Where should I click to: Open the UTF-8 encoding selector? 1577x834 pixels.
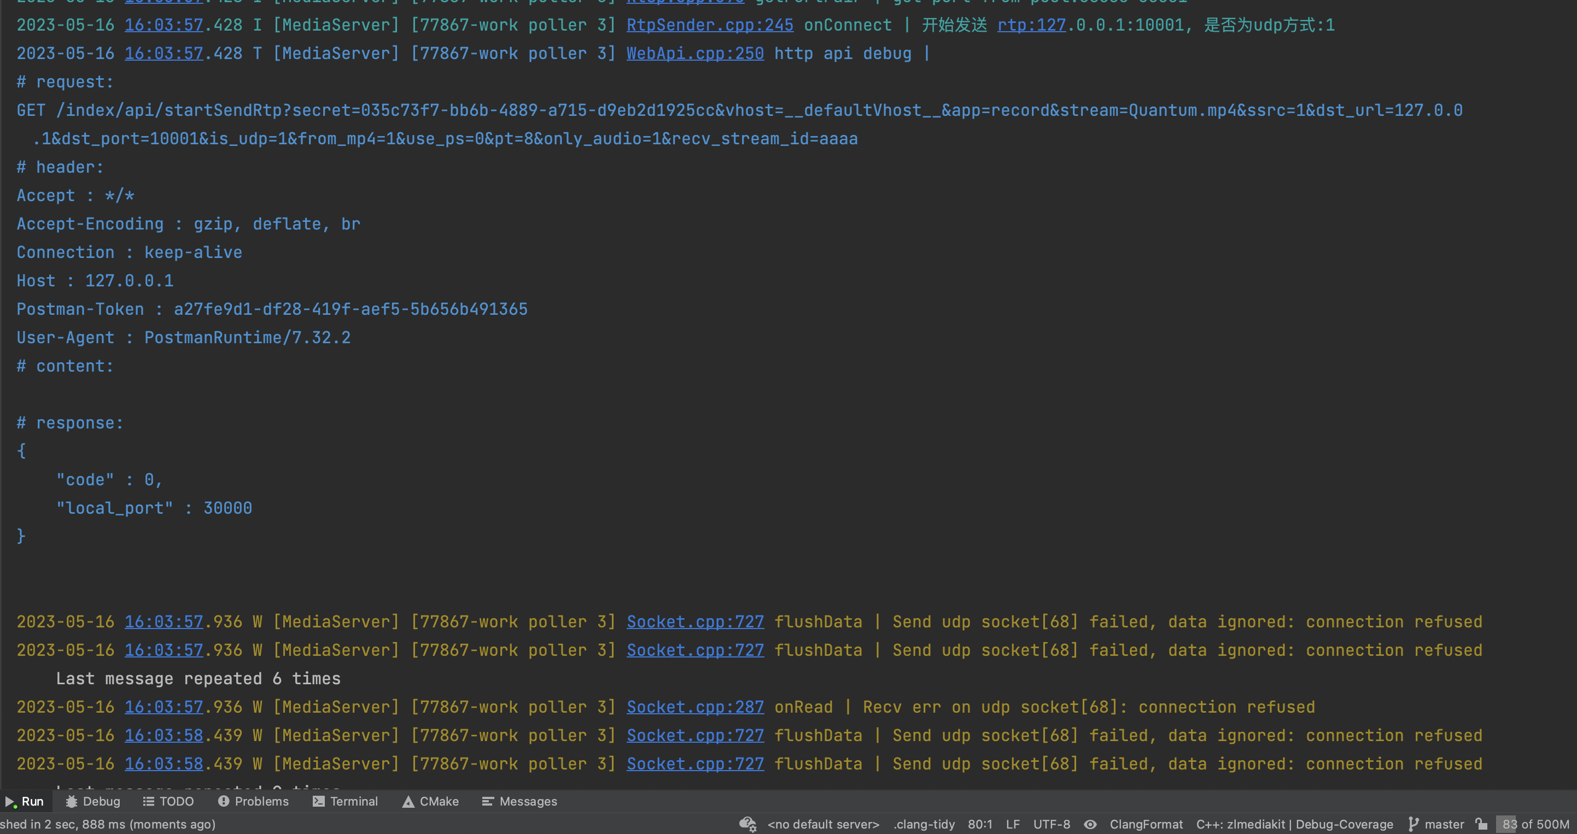pyautogui.click(x=1052, y=824)
